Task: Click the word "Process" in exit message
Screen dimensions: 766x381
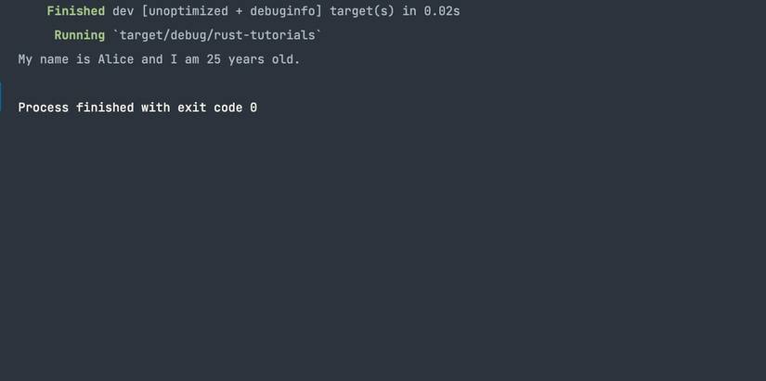Action: [44, 108]
